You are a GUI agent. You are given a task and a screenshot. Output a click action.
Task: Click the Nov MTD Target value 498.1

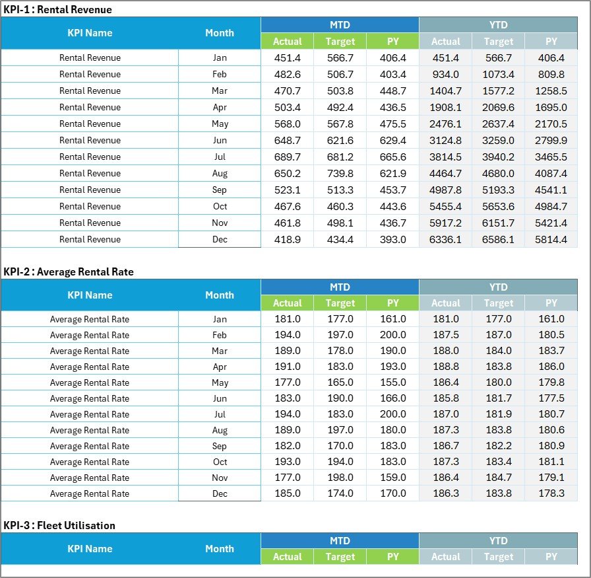click(340, 223)
